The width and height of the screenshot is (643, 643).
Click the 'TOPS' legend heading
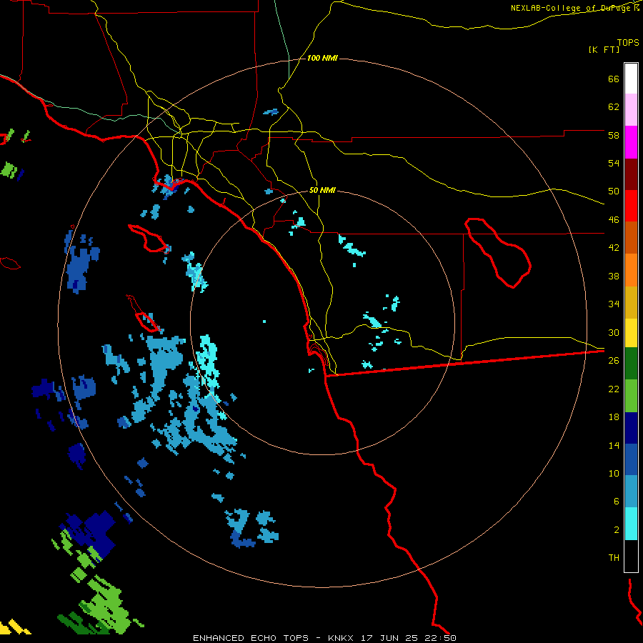[x=628, y=42]
